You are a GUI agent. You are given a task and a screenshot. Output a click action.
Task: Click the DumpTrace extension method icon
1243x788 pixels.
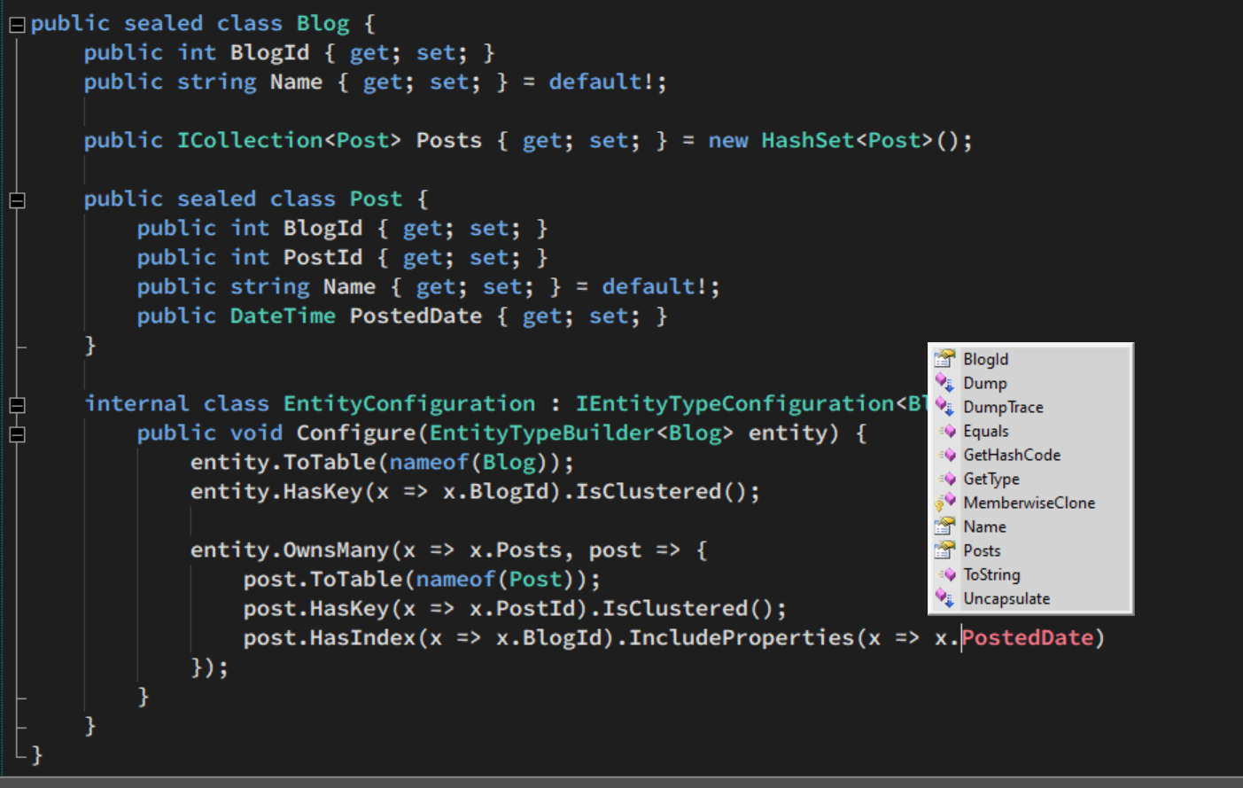coord(945,407)
